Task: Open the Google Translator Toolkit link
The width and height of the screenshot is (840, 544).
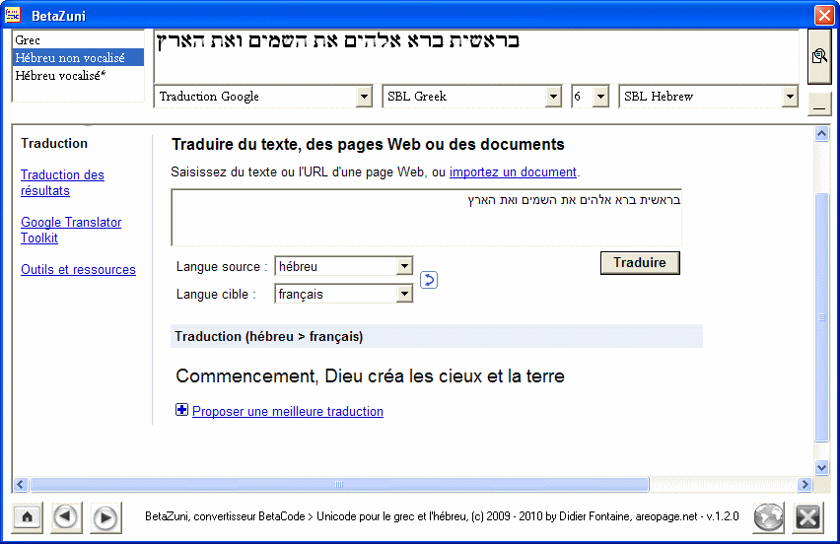Action: [x=71, y=230]
